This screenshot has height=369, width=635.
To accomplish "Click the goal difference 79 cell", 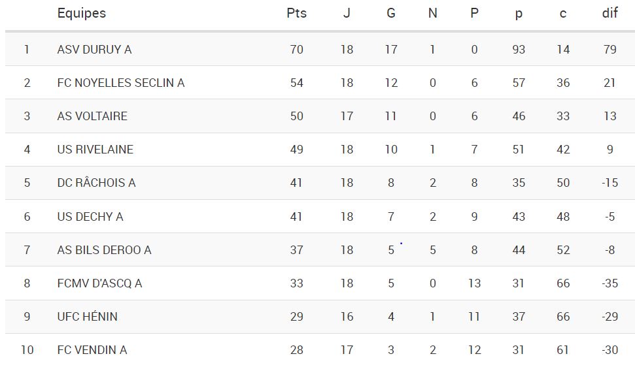I will click(609, 49).
